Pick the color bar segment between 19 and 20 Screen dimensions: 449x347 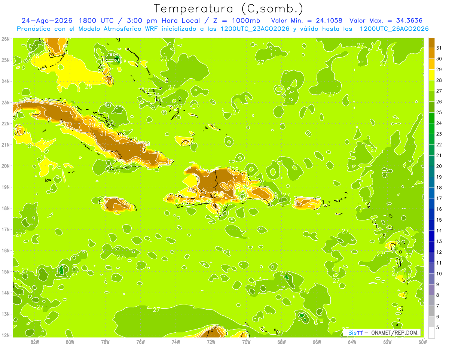coord(431,171)
